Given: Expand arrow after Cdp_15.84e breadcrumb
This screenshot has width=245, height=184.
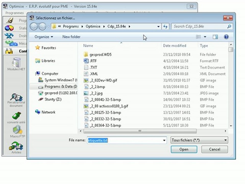Looking at the screenshot, I should point(129,26).
